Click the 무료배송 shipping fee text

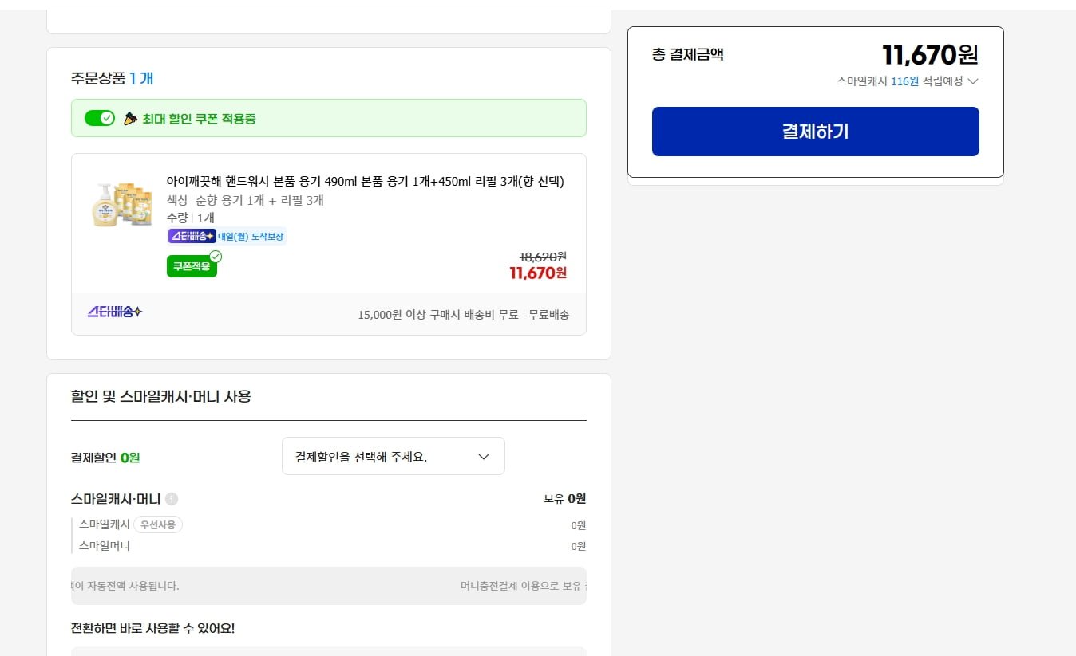pyautogui.click(x=548, y=315)
